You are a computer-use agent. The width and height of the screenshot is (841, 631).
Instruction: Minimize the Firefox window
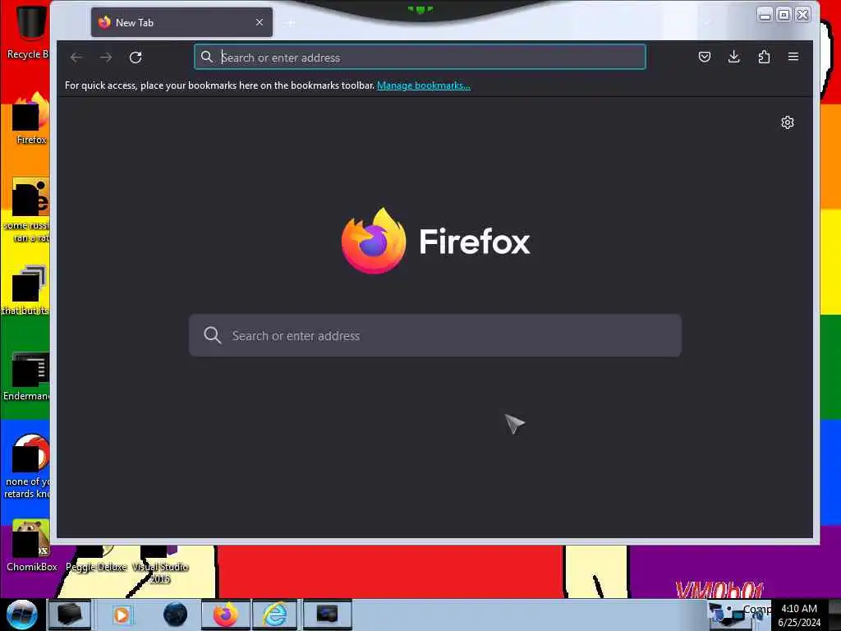coord(765,15)
